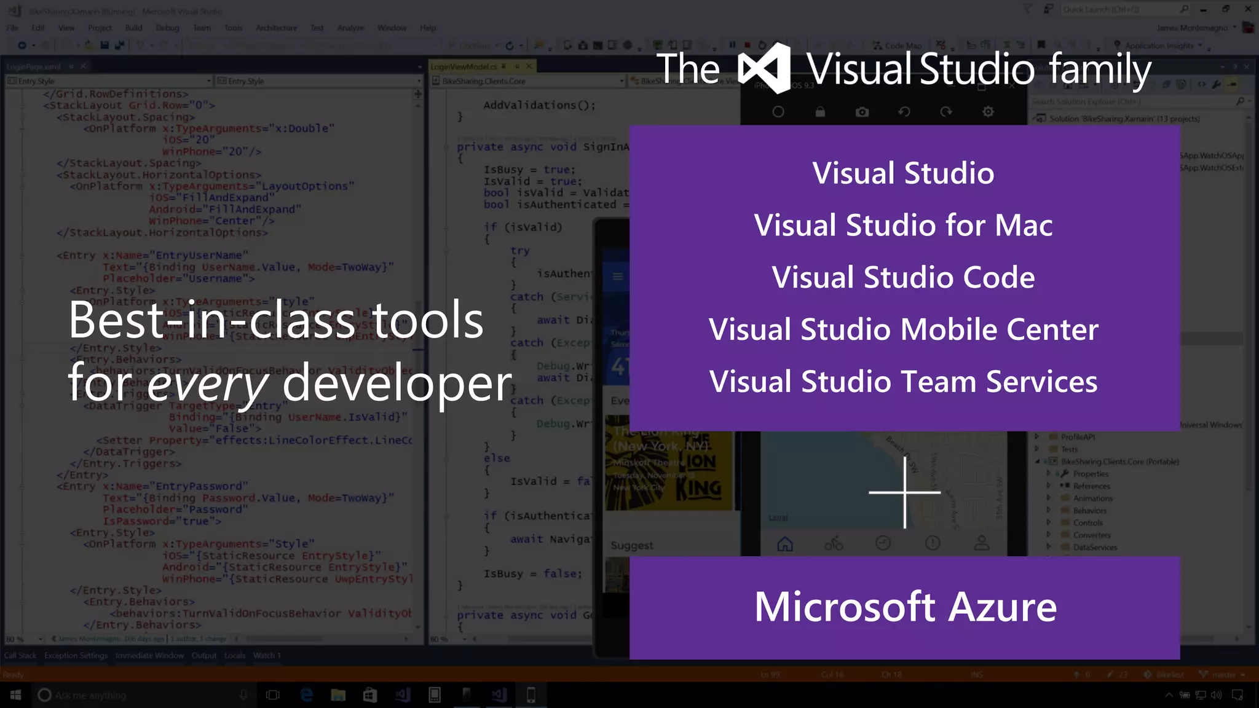Open the Architecture menu
The width and height of the screenshot is (1259, 708).
tap(276, 28)
